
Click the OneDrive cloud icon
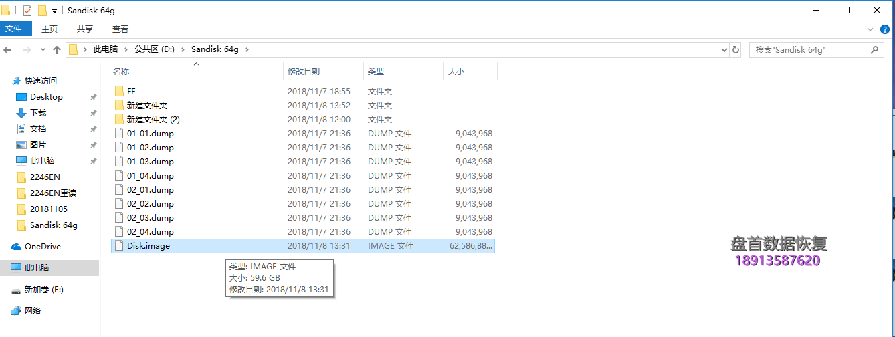click(x=17, y=247)
